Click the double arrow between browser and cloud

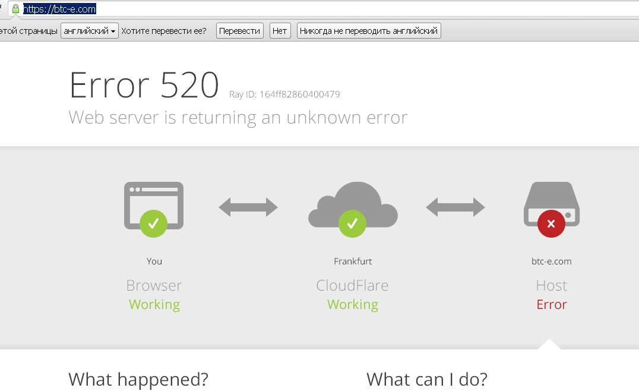(x=248, y=207)
